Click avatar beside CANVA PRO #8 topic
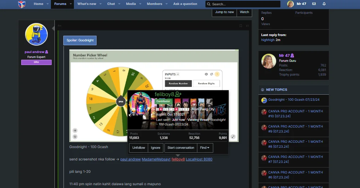The width and height of the screenshot is (360, 188). pyautogui.click(x=264, y=142)
